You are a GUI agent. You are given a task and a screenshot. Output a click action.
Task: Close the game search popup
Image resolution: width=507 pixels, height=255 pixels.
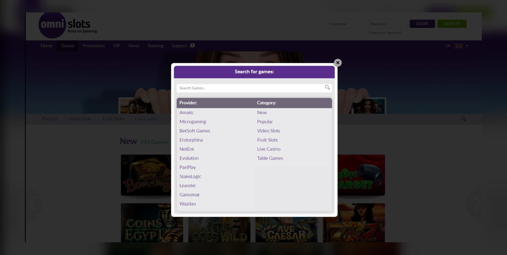pyautogui.click(x=338, y=63)
